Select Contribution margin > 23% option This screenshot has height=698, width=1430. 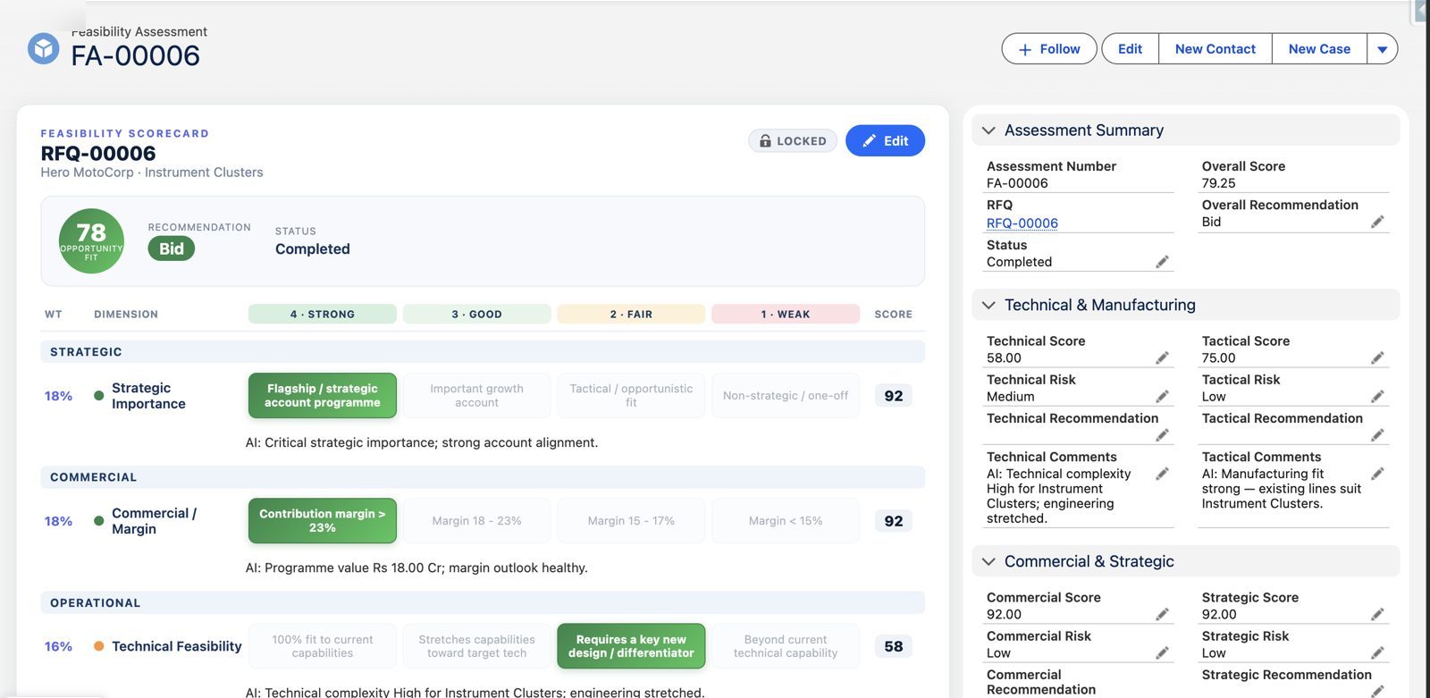point(323,521)
